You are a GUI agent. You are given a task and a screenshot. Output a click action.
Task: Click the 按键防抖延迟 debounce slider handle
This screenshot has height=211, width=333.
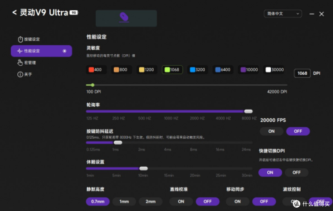(118, 143)
